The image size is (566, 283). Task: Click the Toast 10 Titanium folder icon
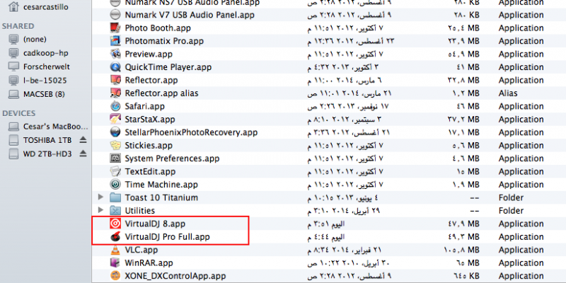[x=115, y=198]
